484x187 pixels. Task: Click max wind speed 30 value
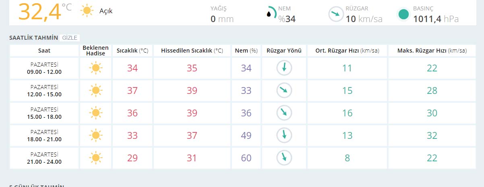click(x=432, y=113)
